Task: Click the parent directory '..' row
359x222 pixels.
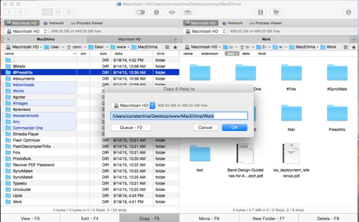Action: tap(90, 60)
